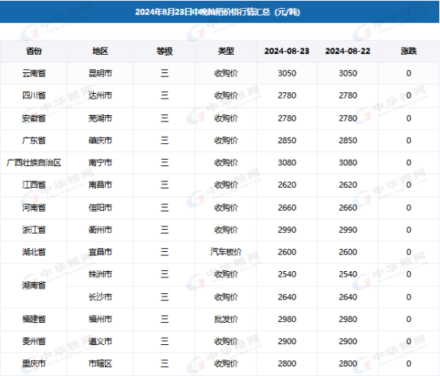Select the 市辖区 region cell
The height and width of the screenshot is (376, 440).
(100, 363)
